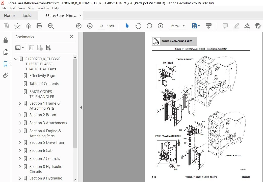The image size is (263, 182).
Task: Click the upload to cloud icon
Action: point(28,26)
